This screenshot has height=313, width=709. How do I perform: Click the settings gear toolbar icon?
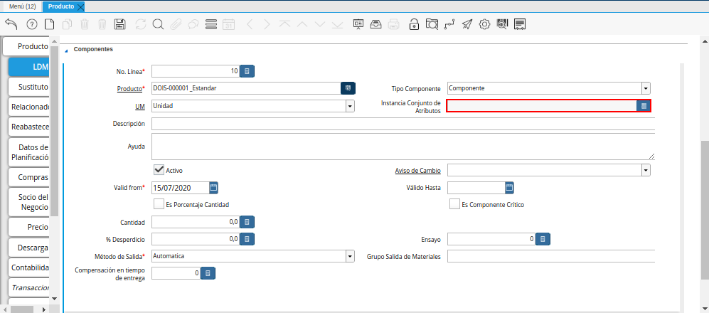click(484, 24)
